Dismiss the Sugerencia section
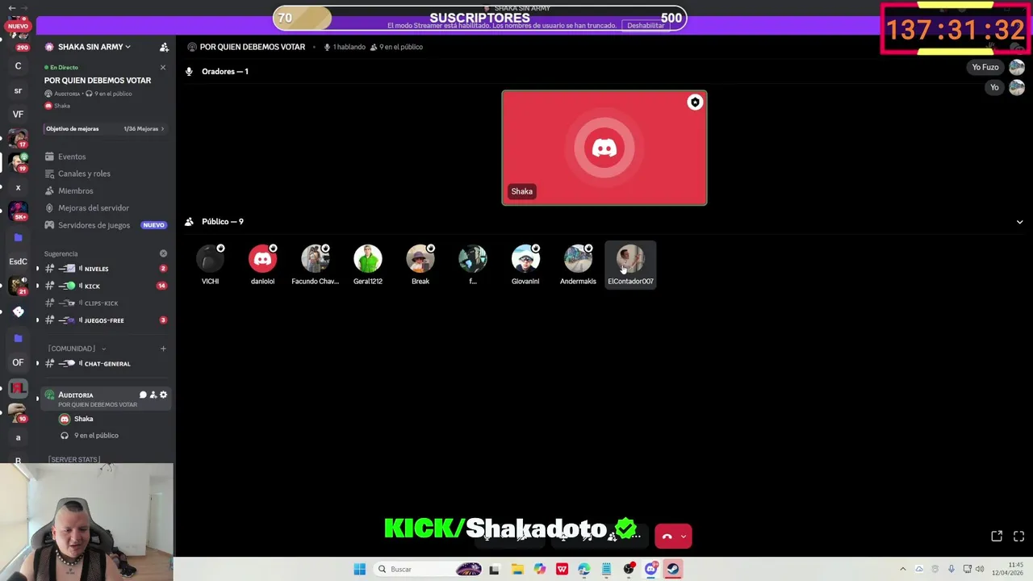The width and height of the screenshot is (1033, 581). (x=163, y=253)
